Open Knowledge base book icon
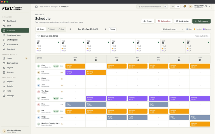The width and height of the screenshot is (215, 134). click(x=4, y=35)
